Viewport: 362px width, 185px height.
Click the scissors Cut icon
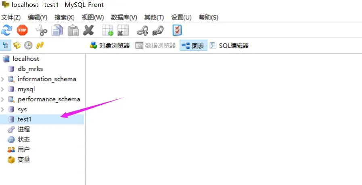(x=41, y=31)
